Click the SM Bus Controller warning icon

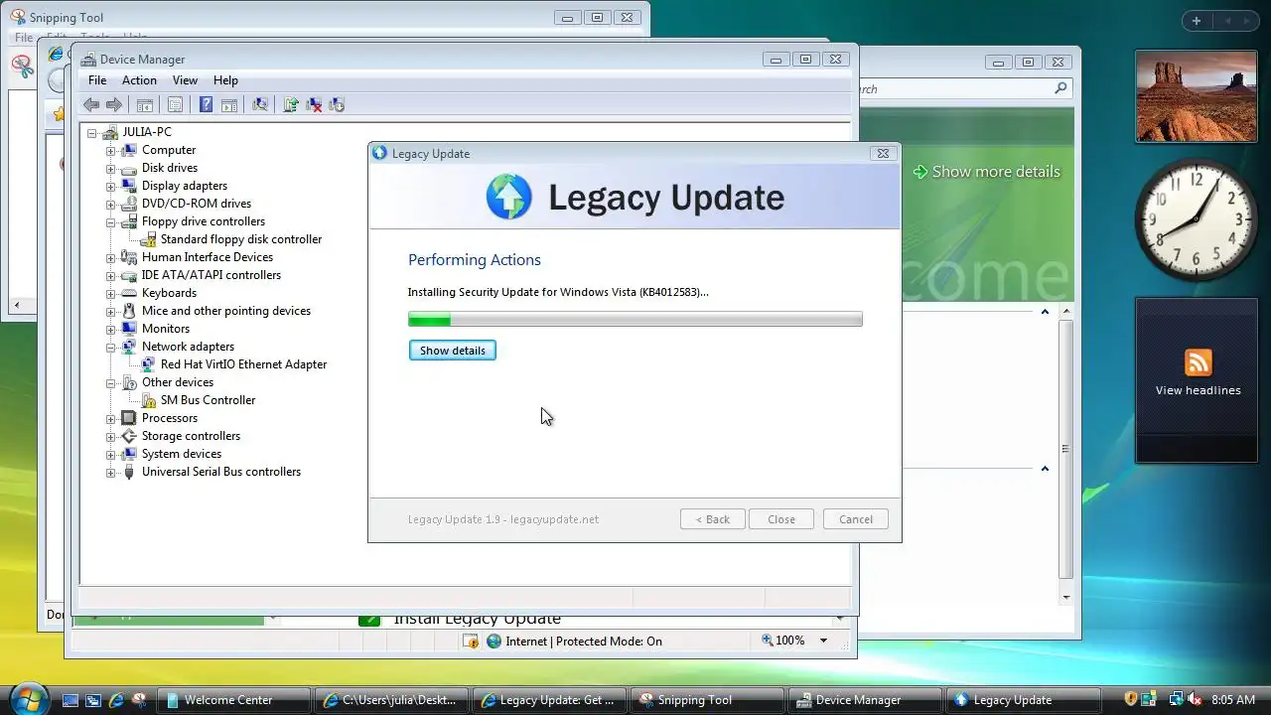[148, 400]
